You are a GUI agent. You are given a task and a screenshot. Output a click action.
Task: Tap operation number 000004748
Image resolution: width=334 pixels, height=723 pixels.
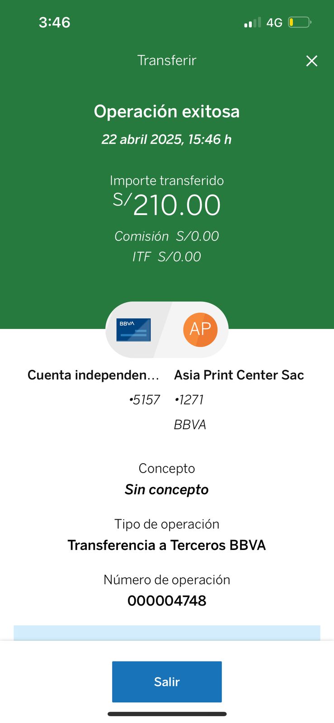(x=167, y=601)
